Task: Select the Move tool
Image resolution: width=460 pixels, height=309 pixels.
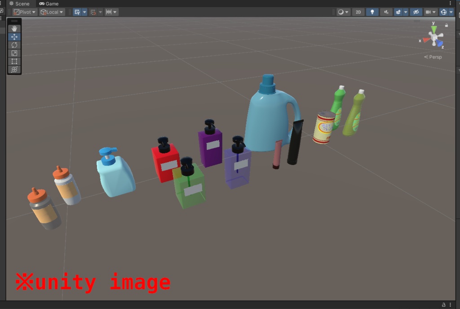Action: (x=14, y=37)
